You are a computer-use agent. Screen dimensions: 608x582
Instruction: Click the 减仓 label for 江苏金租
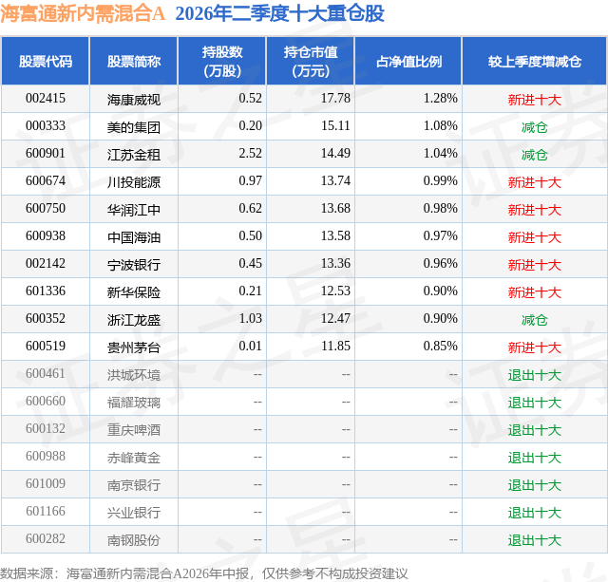535,155
